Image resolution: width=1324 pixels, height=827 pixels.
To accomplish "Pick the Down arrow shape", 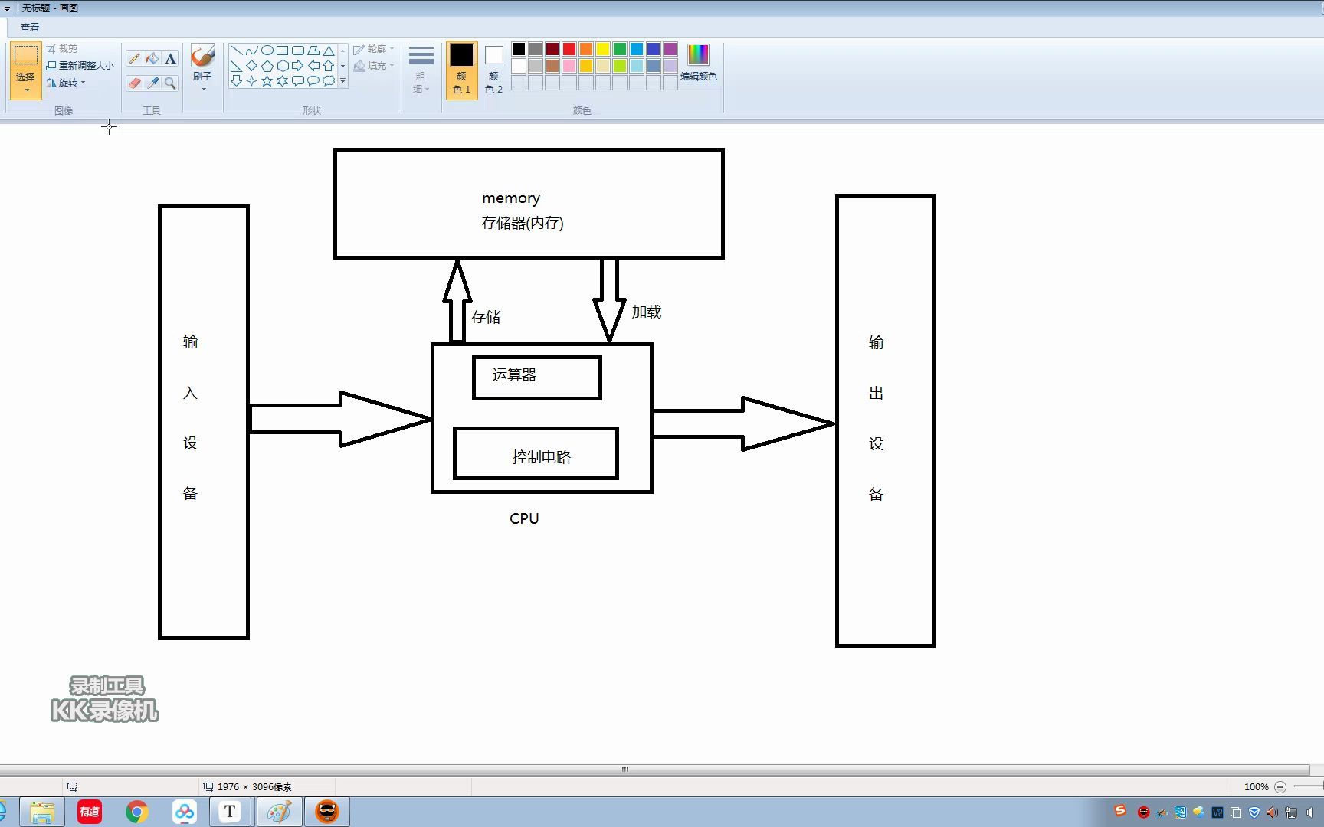I will [x=236, y=80].
